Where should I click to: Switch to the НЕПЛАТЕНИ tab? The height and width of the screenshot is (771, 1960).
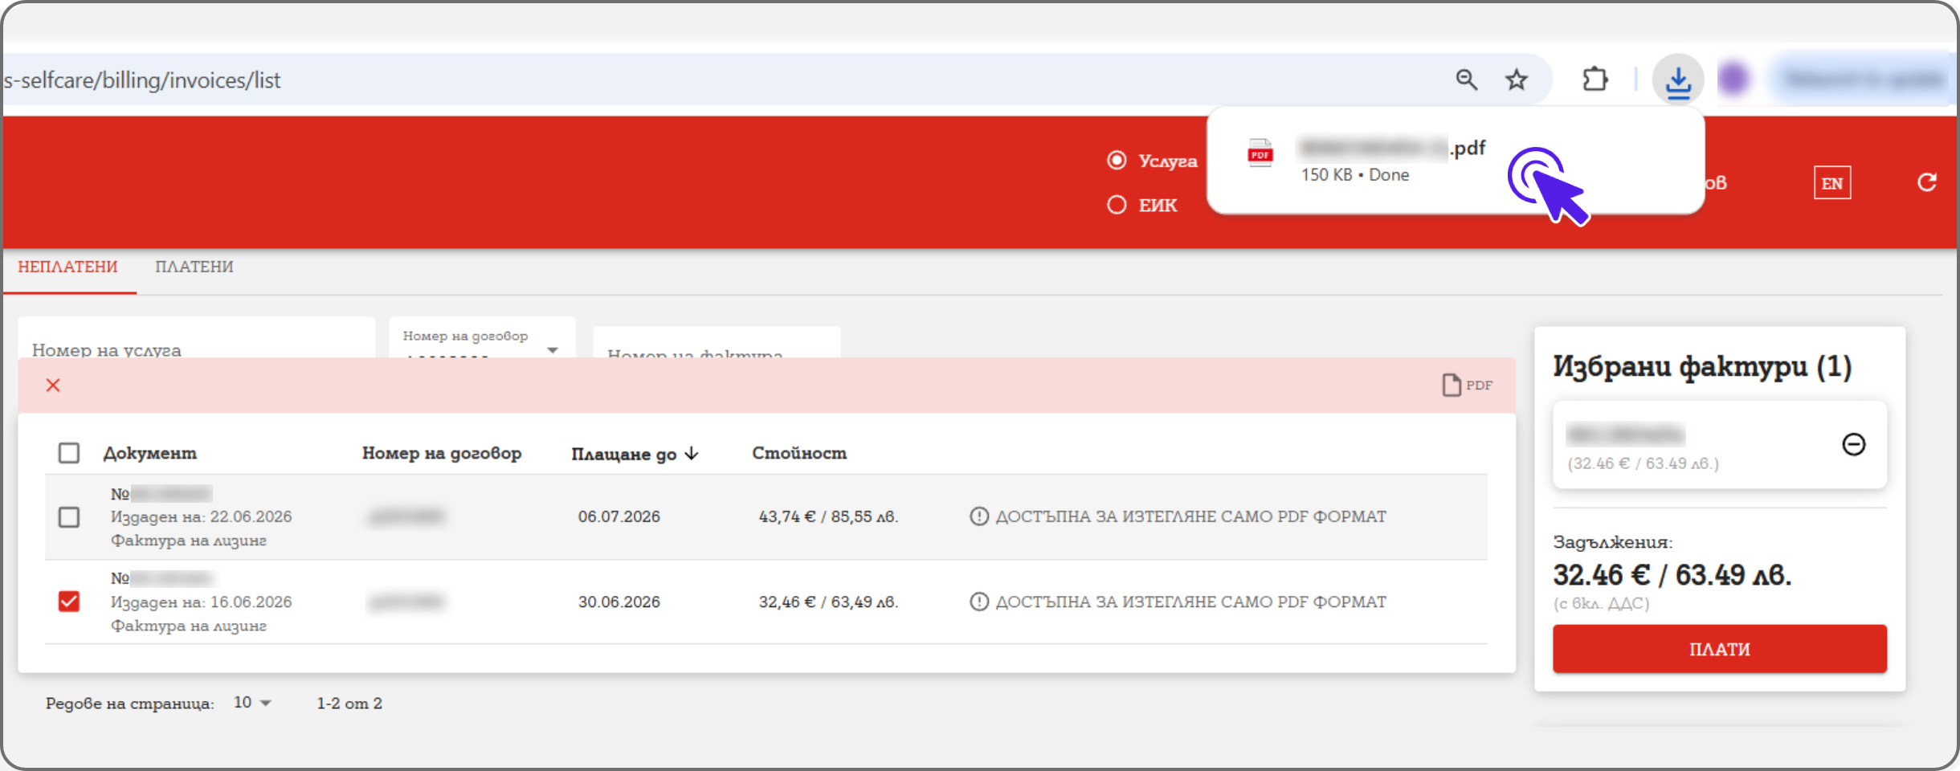(x=68, y=267)
